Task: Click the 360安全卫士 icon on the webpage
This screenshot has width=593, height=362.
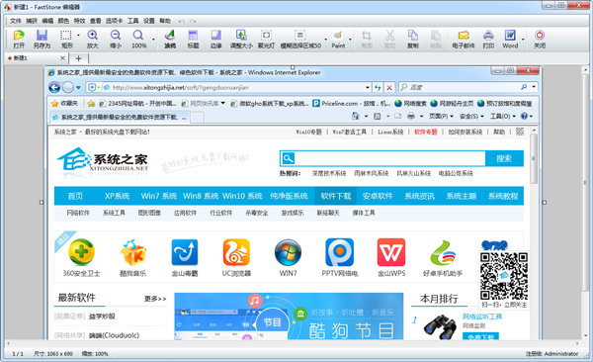Action: pos(81,252)
